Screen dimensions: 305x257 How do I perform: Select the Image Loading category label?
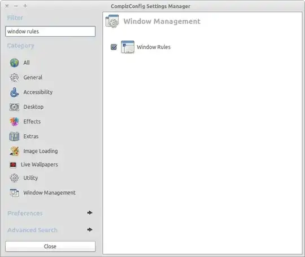[41, 151]
